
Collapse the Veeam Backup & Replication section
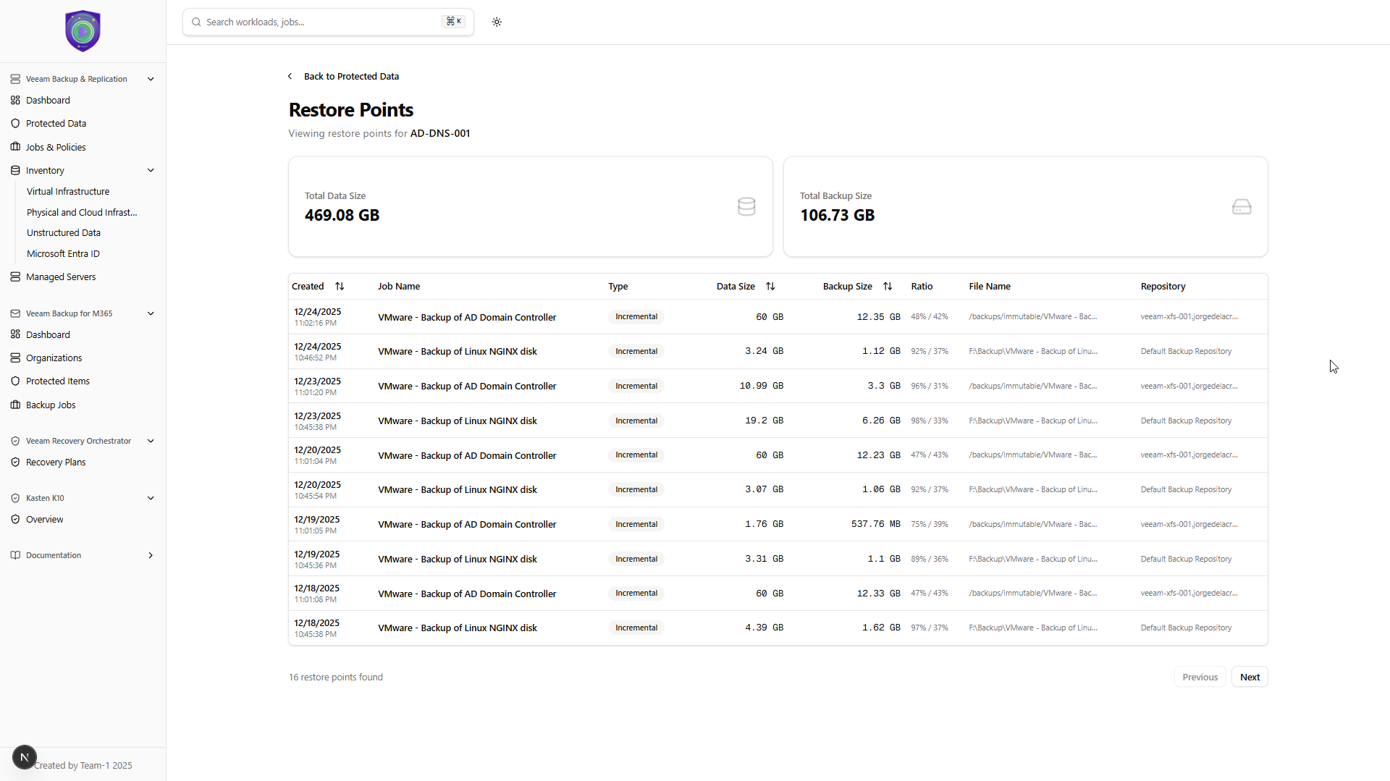point(151,79)
